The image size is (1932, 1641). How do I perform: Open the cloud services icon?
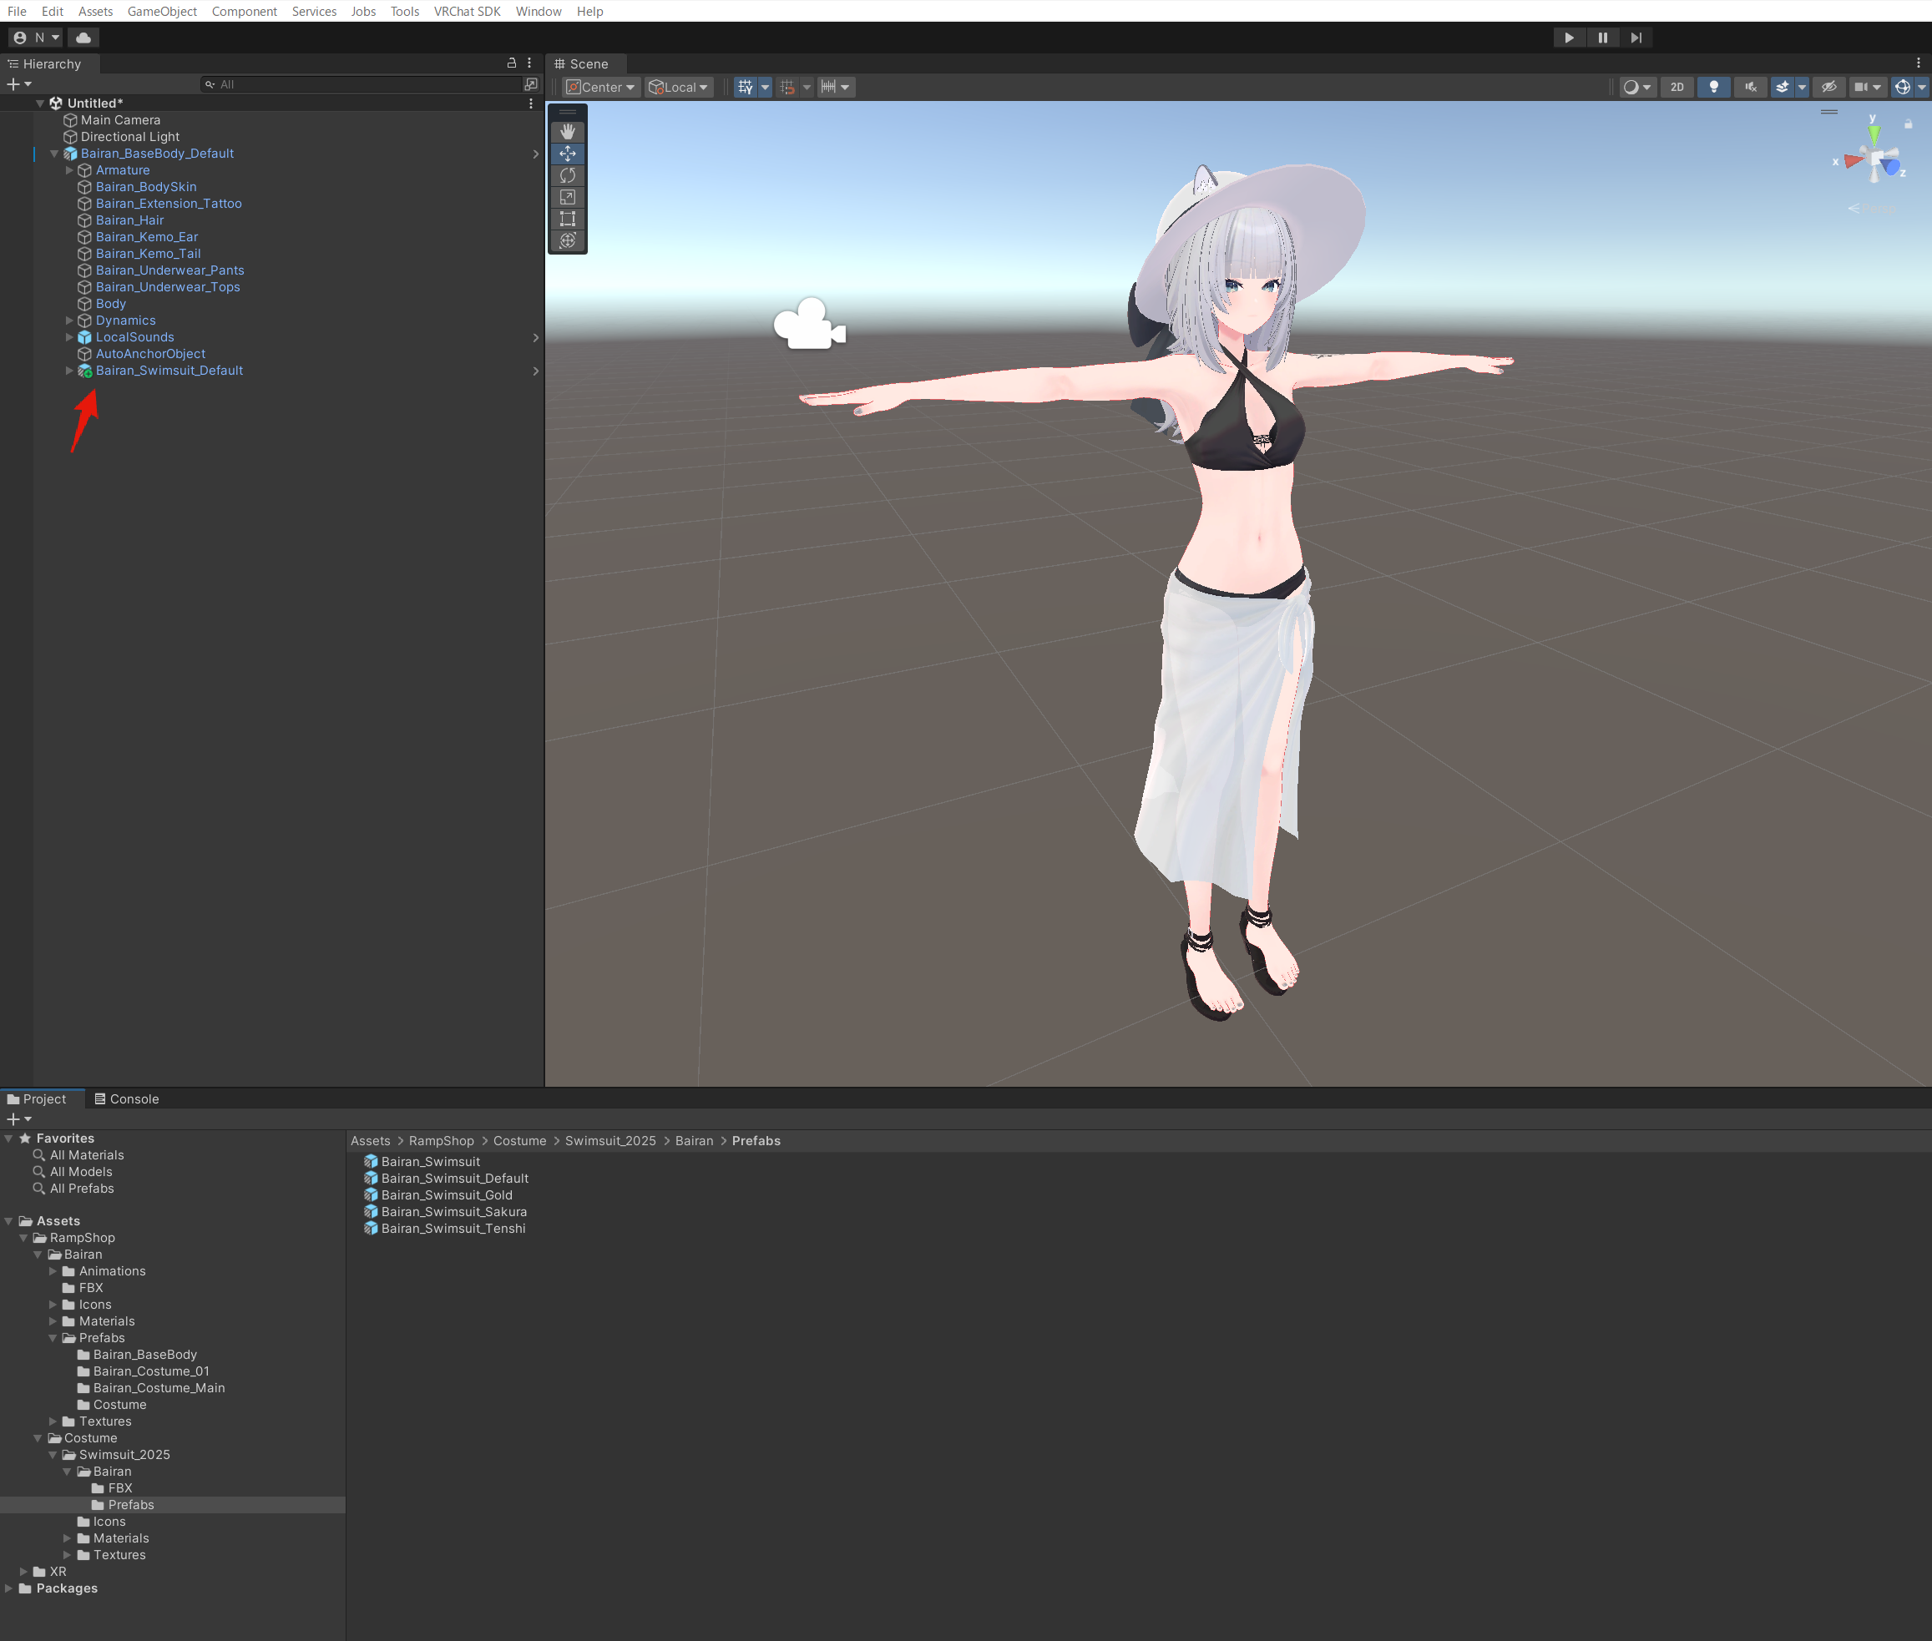pos(83,38)
